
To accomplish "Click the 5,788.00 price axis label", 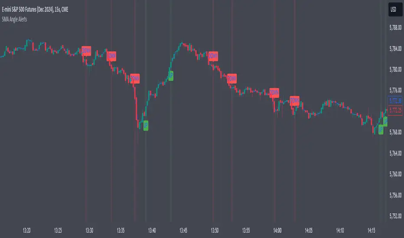I will pos(395,28).
